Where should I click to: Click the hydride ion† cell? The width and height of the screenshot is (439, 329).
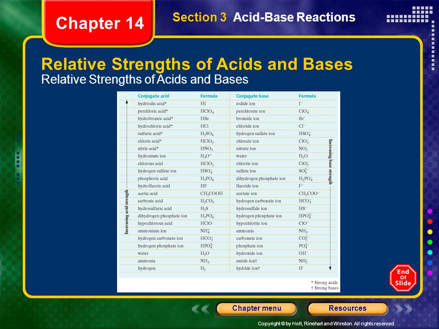pos(248,268)
